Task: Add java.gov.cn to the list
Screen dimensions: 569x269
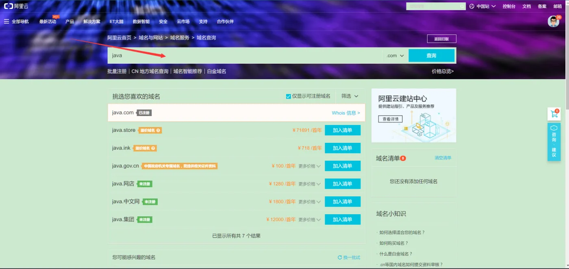Action: point(343,166)
